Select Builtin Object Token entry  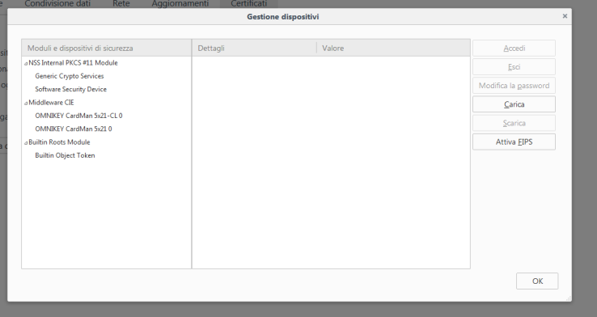[65, 155]
